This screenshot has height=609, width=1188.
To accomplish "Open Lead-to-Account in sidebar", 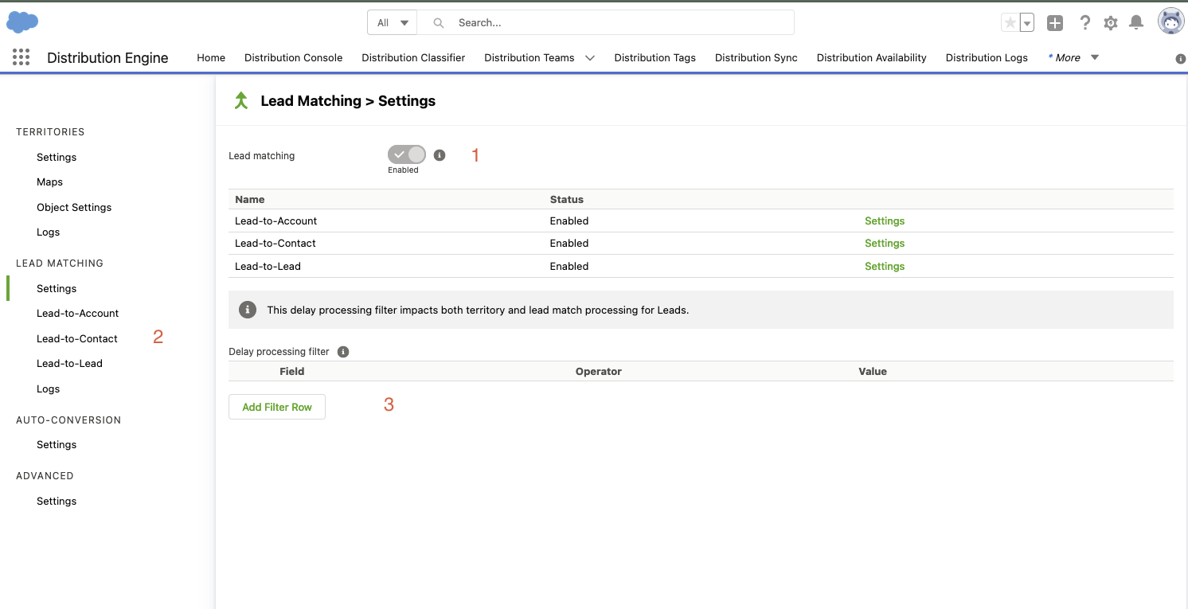I will tap(77, 314).
